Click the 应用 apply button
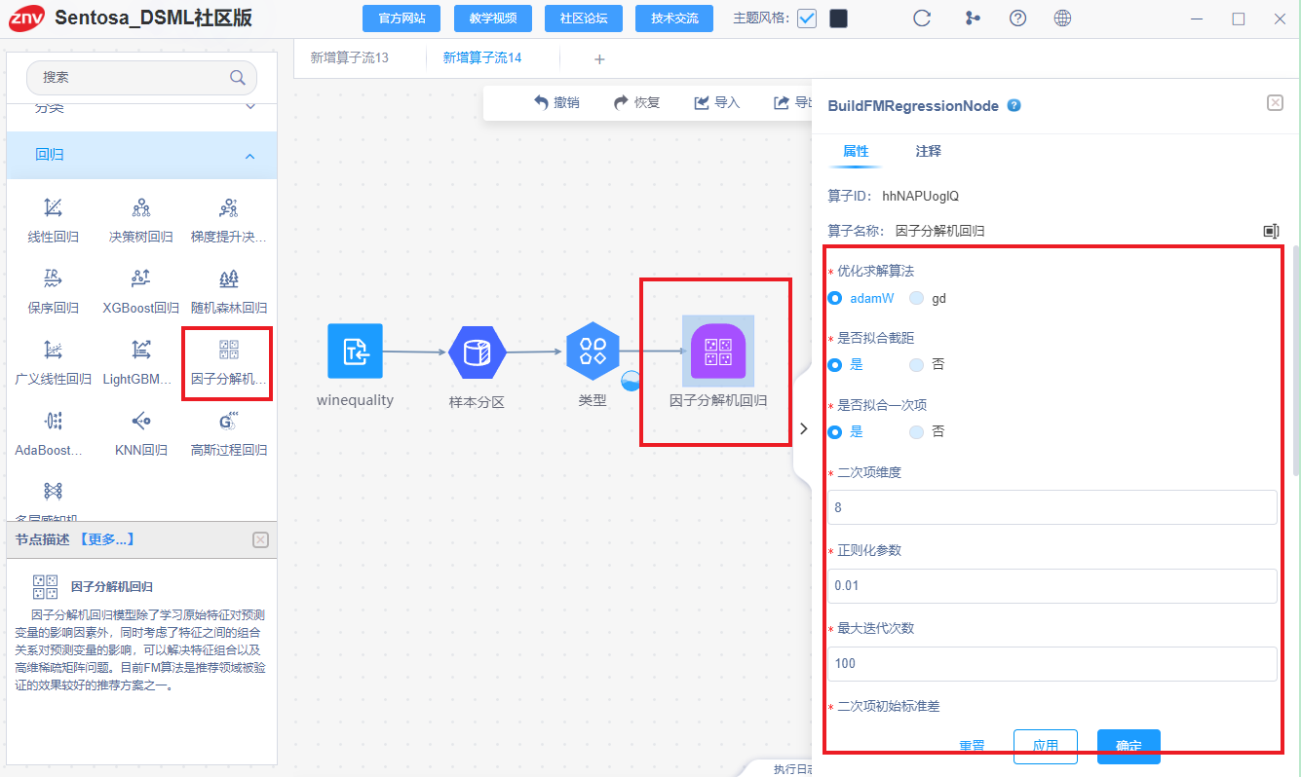Screen dimensions: 1301x777 pos(1046,746)
